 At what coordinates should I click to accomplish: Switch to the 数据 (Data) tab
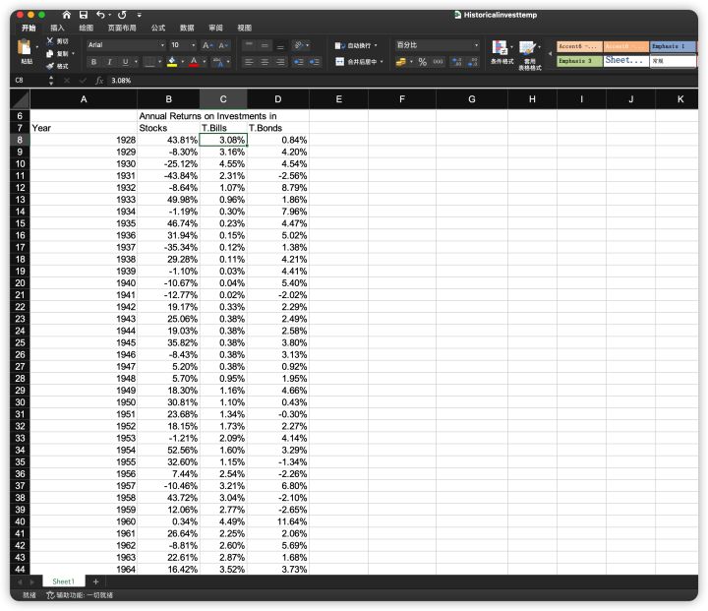[x=187, y=28]
